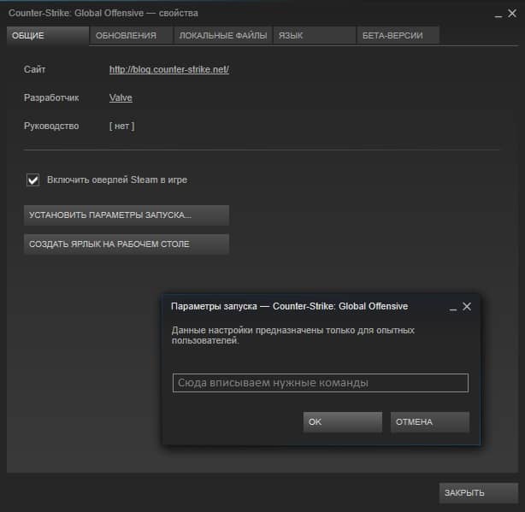Close the CS:GO свойства window
This screenshot has height=512, width=525.
click(512, 14)
